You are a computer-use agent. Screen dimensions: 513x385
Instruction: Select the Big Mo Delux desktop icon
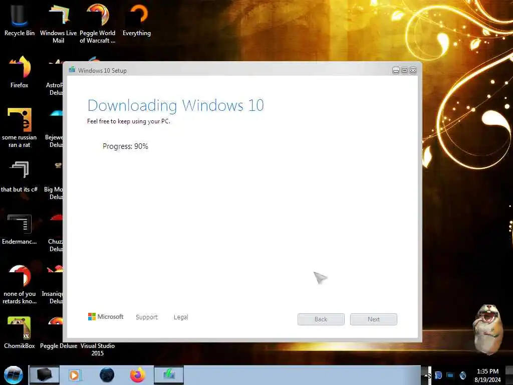54,180
